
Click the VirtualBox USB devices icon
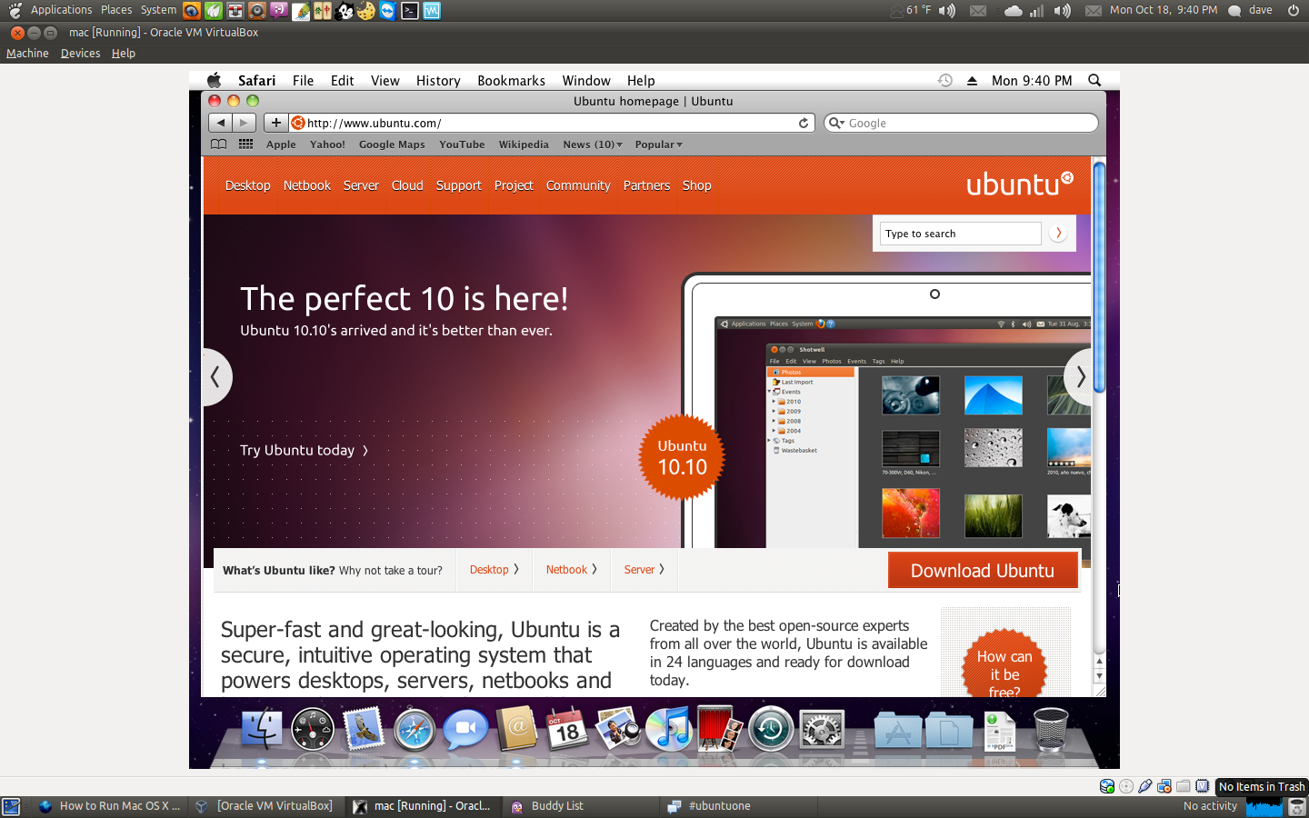pyautogui.click(x=1145, y=786)
